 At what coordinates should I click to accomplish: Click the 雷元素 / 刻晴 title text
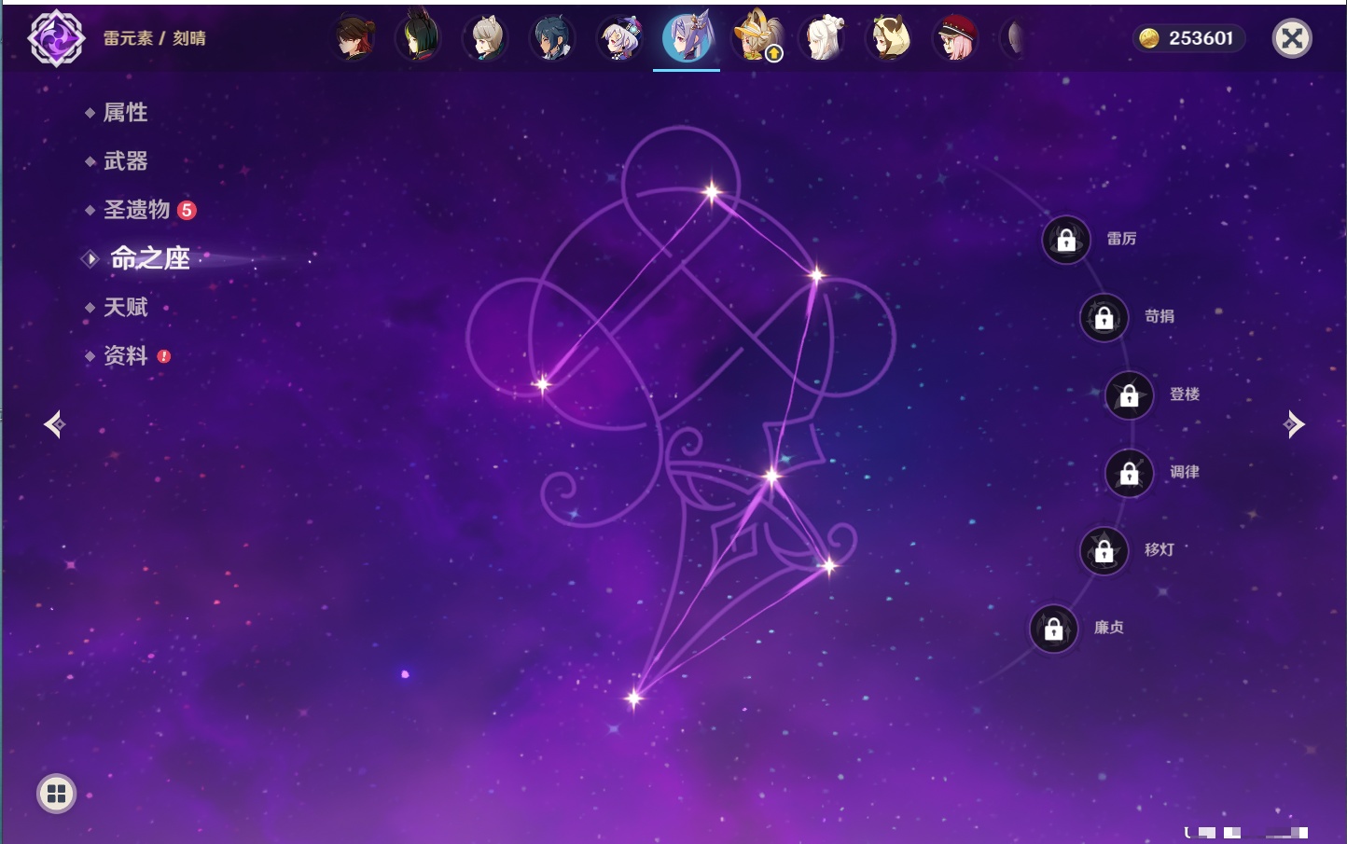pyautogui.click(x=155, y=38)
